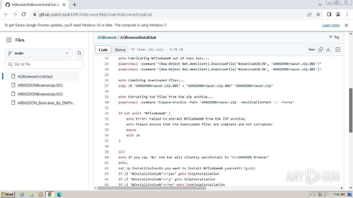This screenshot has width=353, height=198.
Task: Open ARMGDDNBrowser.zip.001 in file tree
Action: 40,85
